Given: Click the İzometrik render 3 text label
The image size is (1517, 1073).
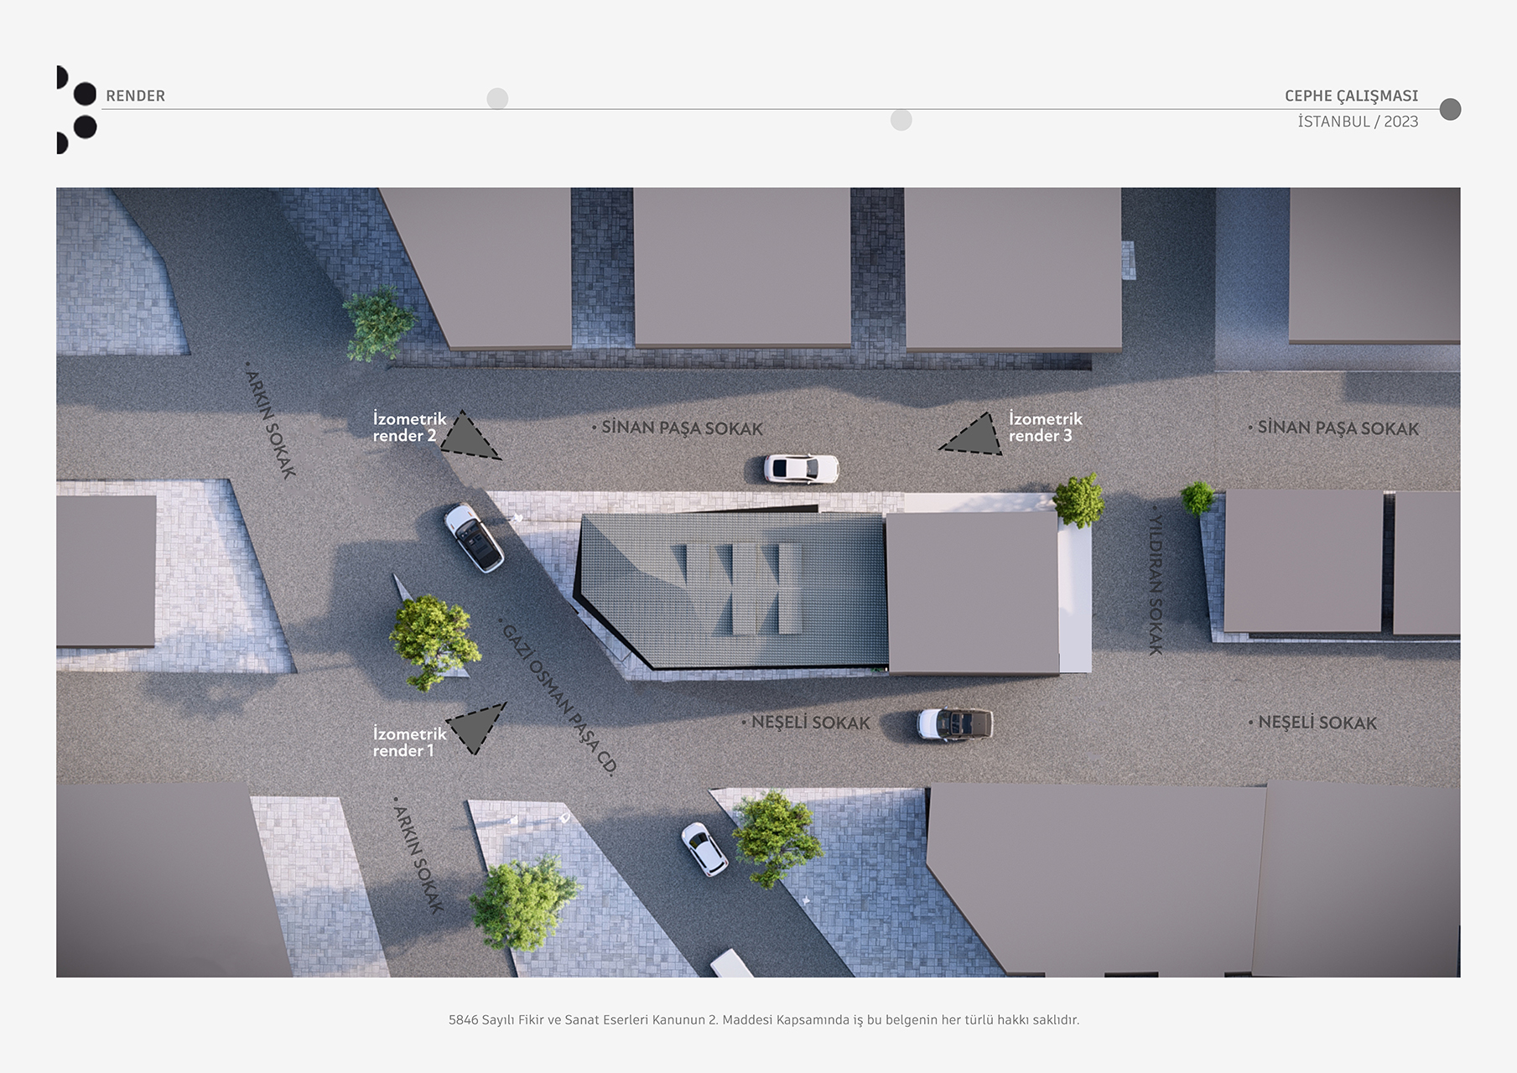Looking at the screenshot, I should pos(1045,427).
